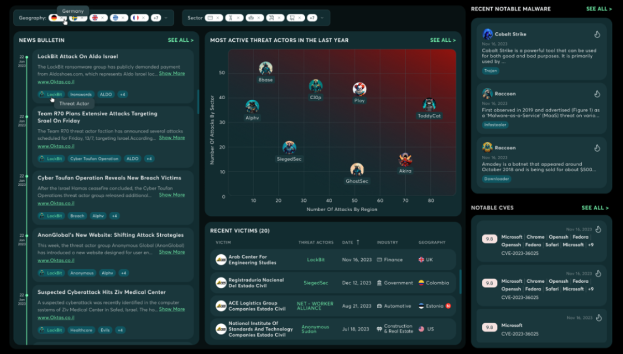623x354 pixels.
Task: Select the ToddyCat threat actor avatar
Action: (429, 104)
